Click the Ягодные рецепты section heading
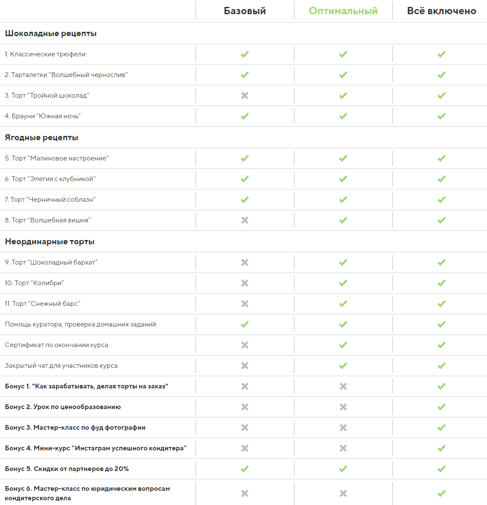This screenshot has width=487, height=505. [41, 138]
